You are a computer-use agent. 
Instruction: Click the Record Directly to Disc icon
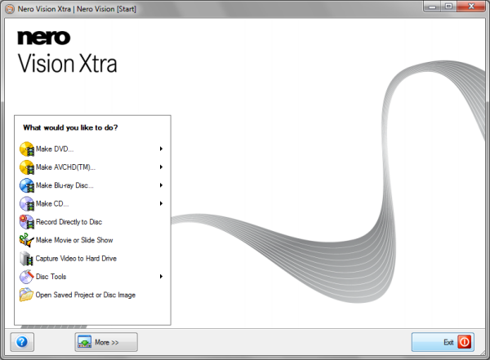pos(26,222)
